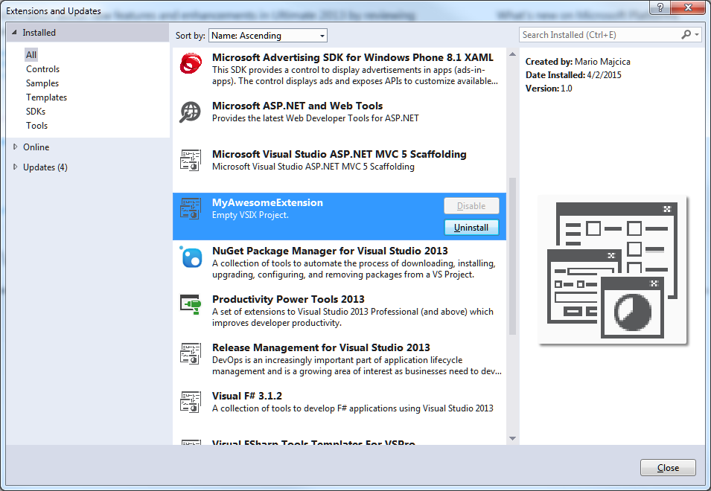The height and width of the screenshot is (491, 711).
Task: Close the window with the red X
Action: point(688,7)
